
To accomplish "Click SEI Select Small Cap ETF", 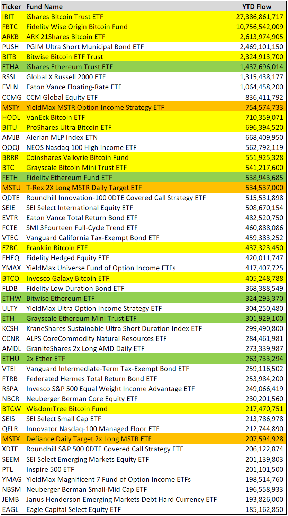I will click(64, 419).
